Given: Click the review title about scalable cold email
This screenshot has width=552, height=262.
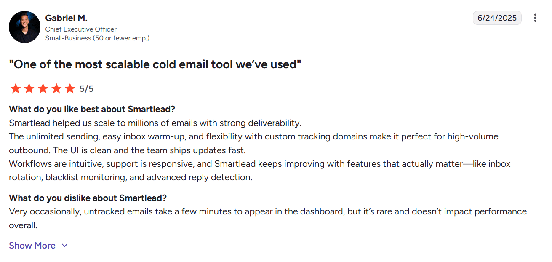Looking at the screenshot, I should pyautogui.click(x=155, y=64).
